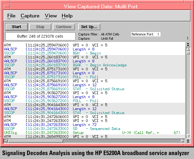Select the SSCOP BGAK Begin Acknowledge row
The width and height of the screenshot is (194, 159).
pyautogui.click(x=92, y=65)
